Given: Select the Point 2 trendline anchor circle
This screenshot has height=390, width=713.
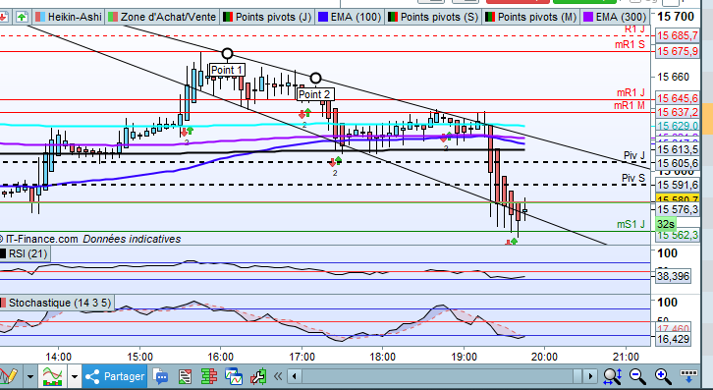Looking at the screenshot, I should tap(315, 78).
